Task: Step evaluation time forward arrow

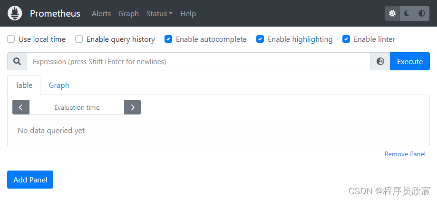Action: pyautogui.click(x=132, y=107)
